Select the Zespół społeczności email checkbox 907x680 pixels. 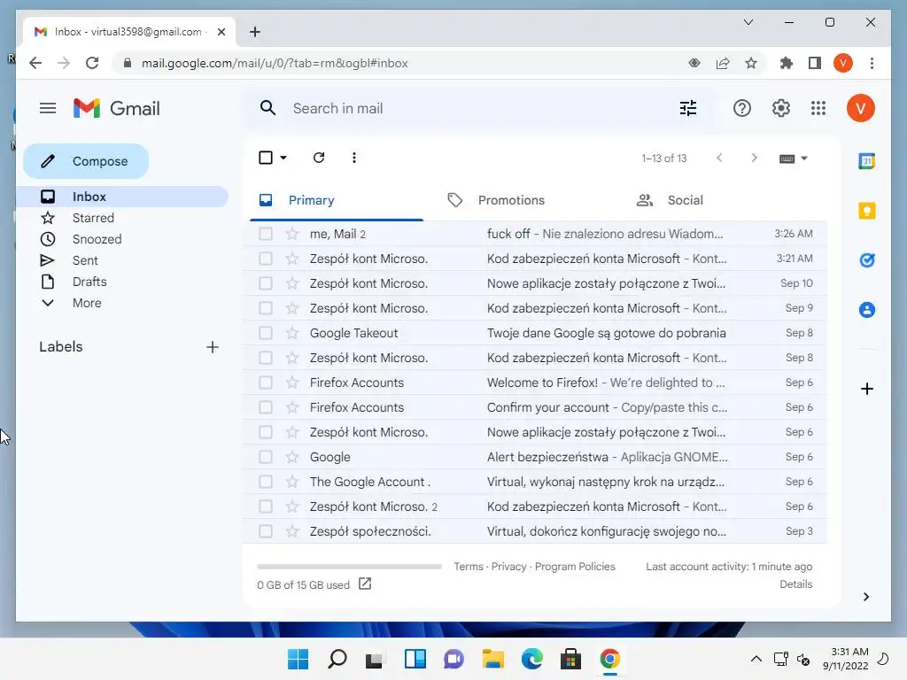coord(266,531)
